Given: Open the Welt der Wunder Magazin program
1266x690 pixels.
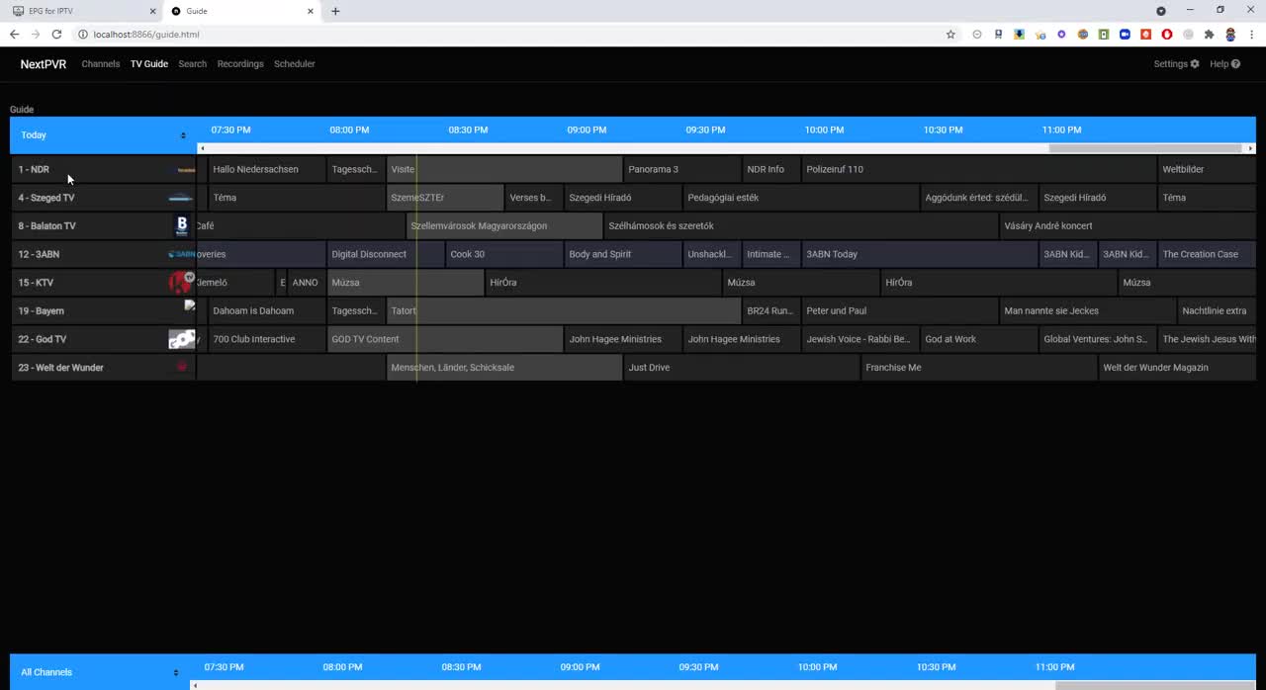Looking at the screenshot, I should coord(1177,368).
